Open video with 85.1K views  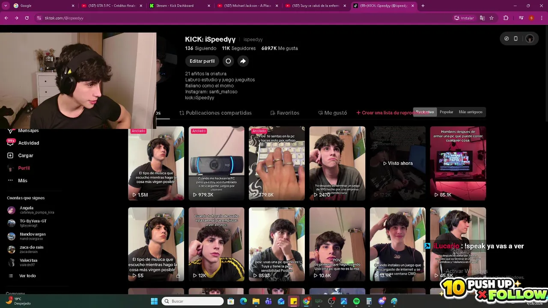(458, 163)
